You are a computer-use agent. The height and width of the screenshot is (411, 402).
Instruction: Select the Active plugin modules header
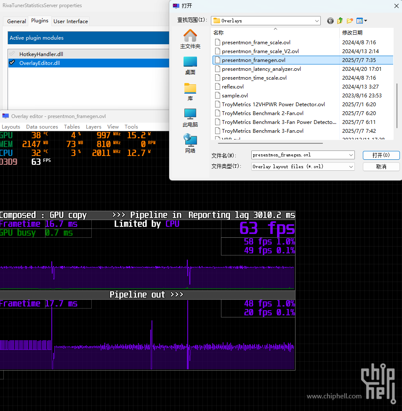click(x=88, y=38)
